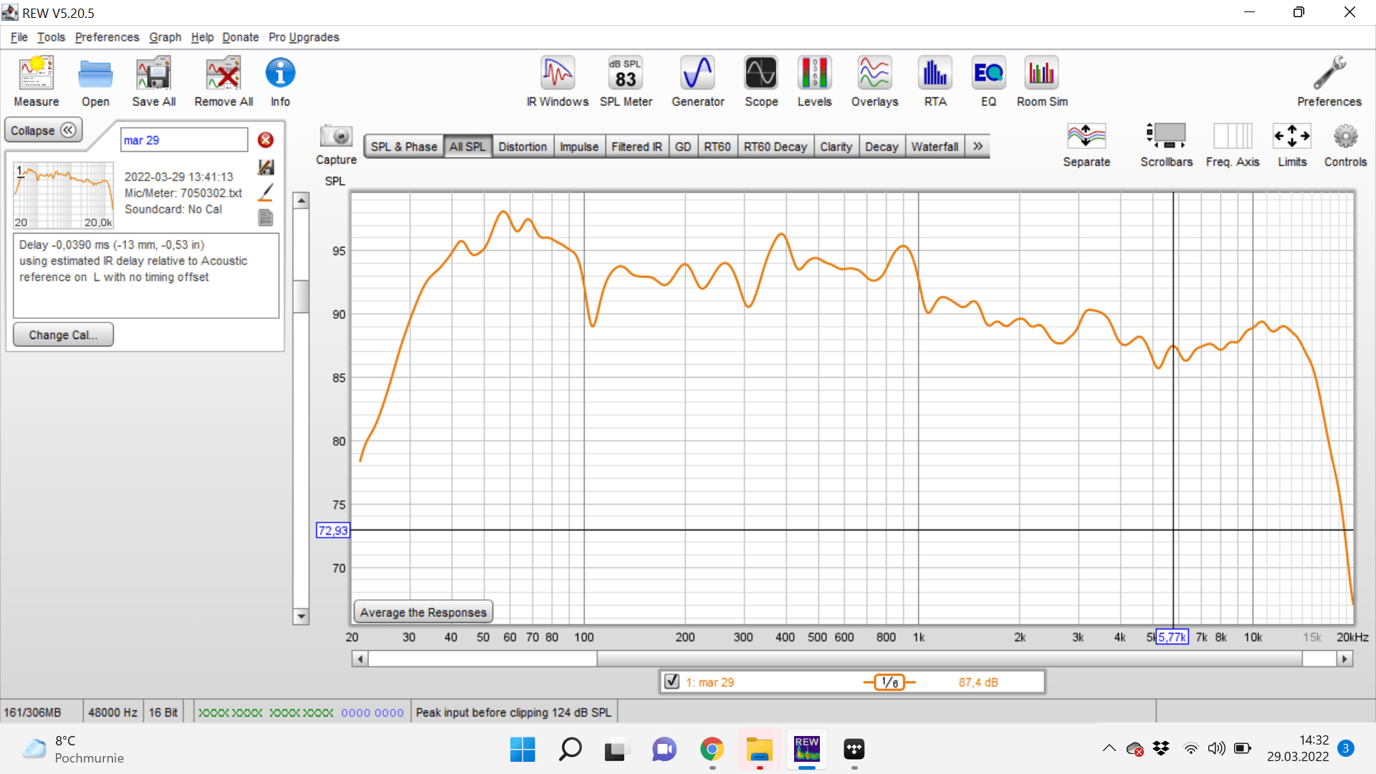Toggle graph Scrollbars icon
This screenshot has height=774, width=1376.
tap(1166, 136)
